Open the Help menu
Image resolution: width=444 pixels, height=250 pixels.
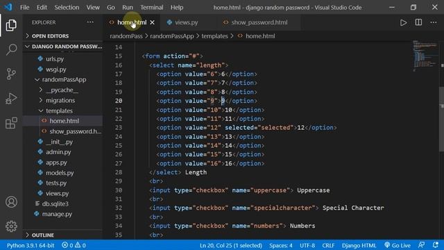pos(177,8)
